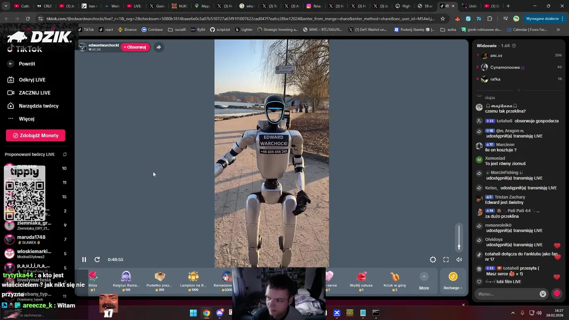Expand the viewers ranking chevron
This screenshot has height=320, width=569.
tap(518, 90)
